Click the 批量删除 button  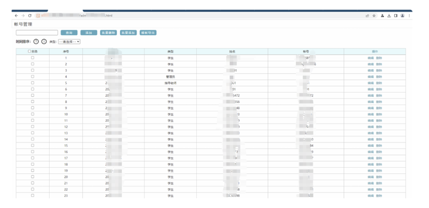[x=108, y=33]
